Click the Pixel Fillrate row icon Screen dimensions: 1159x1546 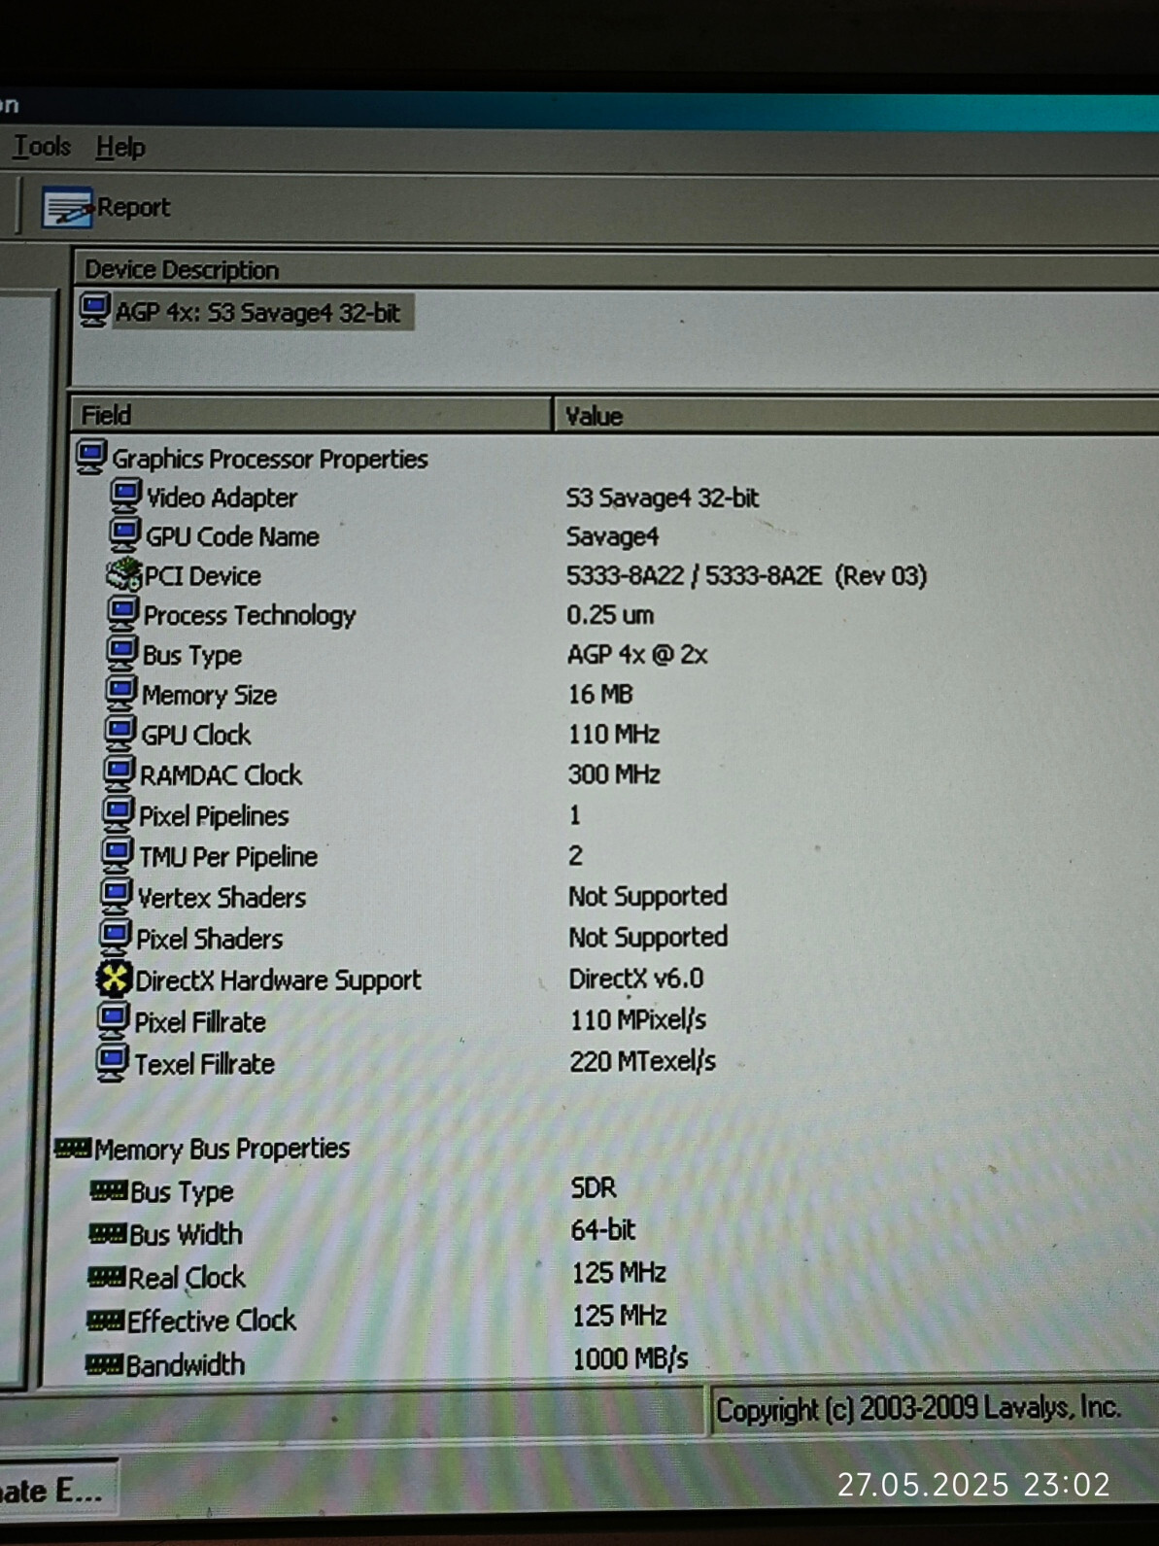[113, 1020]
